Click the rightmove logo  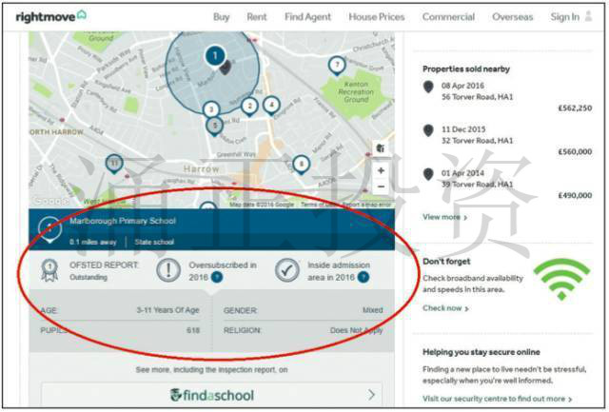click(50, 16)
